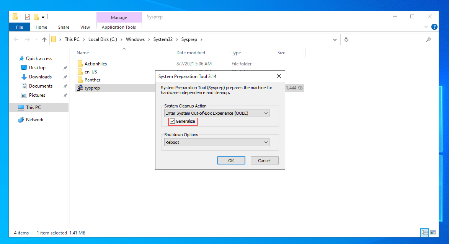This screenshot has height=244, width=449.
Task: Open System Cleanup Action dropdown
Action: click(217, 113)
